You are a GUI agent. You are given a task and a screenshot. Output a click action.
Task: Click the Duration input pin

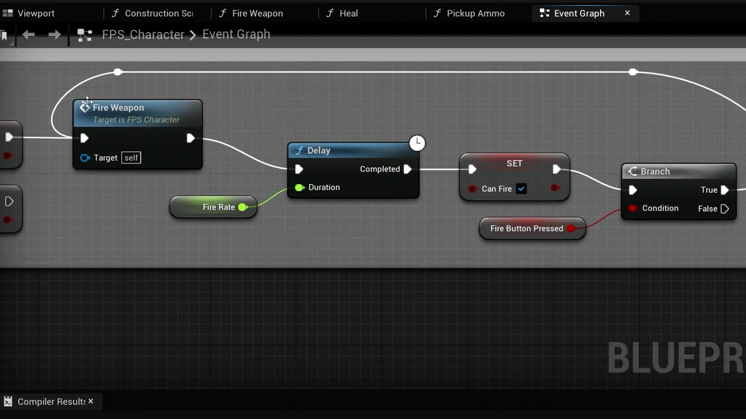pyautogui.click(x=300, y=188)
